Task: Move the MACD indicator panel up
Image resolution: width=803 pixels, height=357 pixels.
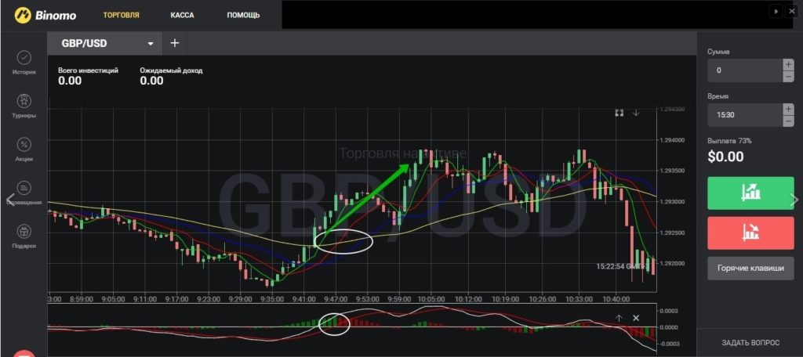Action: click(x=619, y=318)
